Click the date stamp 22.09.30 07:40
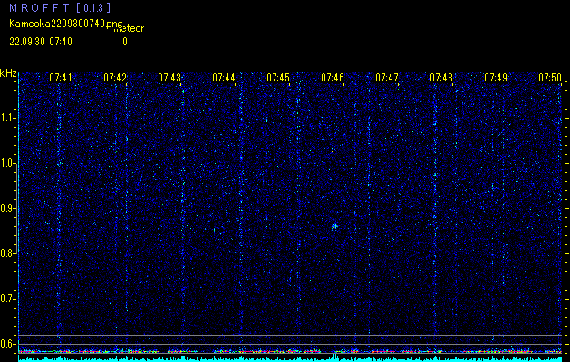This screenshot has width=570, height=362. click(41, 42)
